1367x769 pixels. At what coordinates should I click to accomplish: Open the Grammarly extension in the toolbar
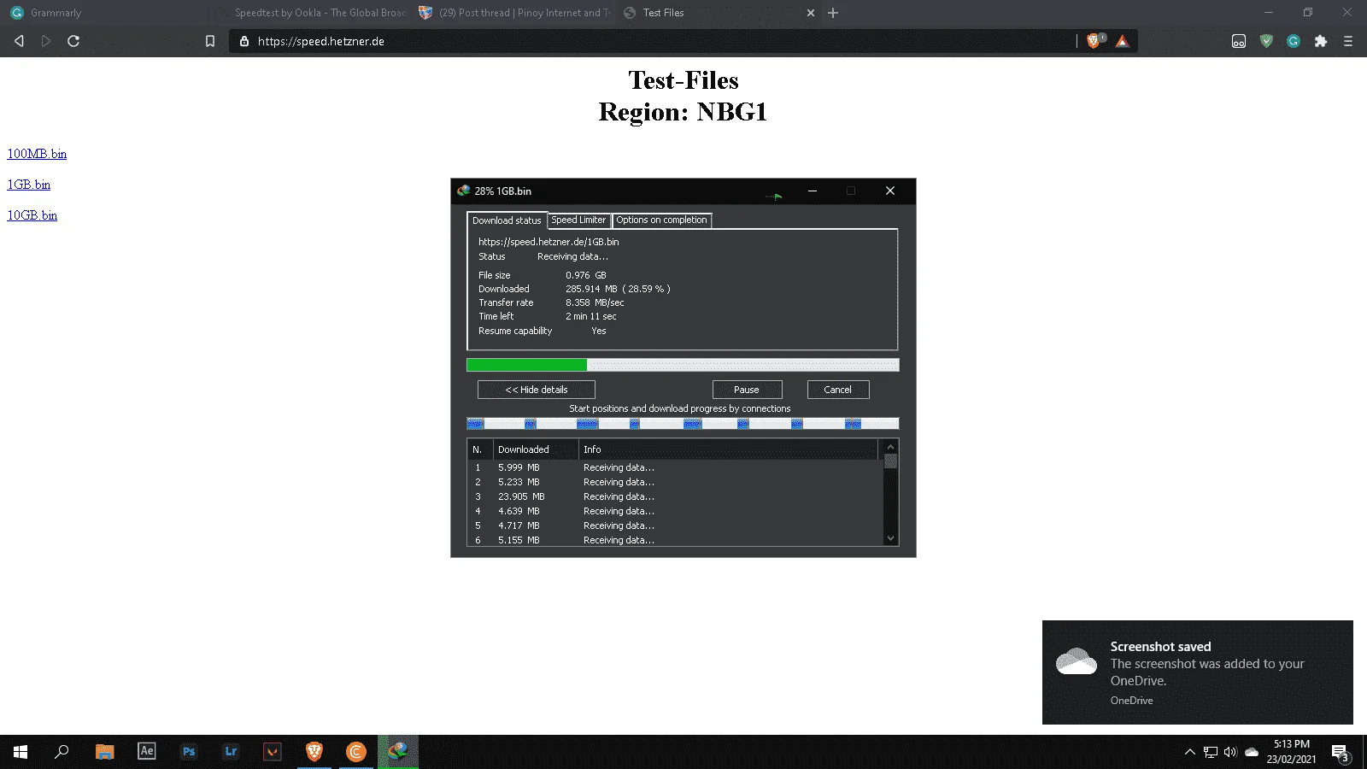coord(1294,41)
